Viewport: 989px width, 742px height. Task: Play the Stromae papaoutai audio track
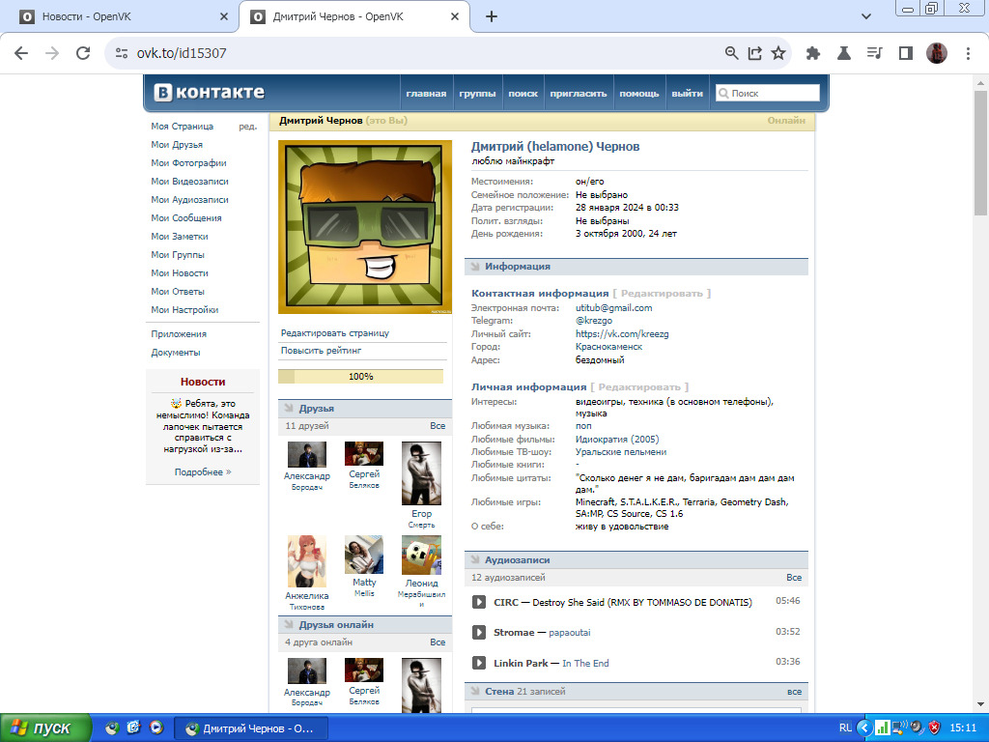478,632
